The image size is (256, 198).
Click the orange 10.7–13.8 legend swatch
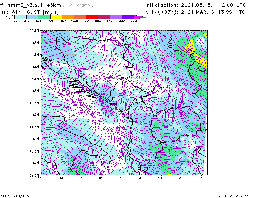pyautogui.click(x=68, y=17)
